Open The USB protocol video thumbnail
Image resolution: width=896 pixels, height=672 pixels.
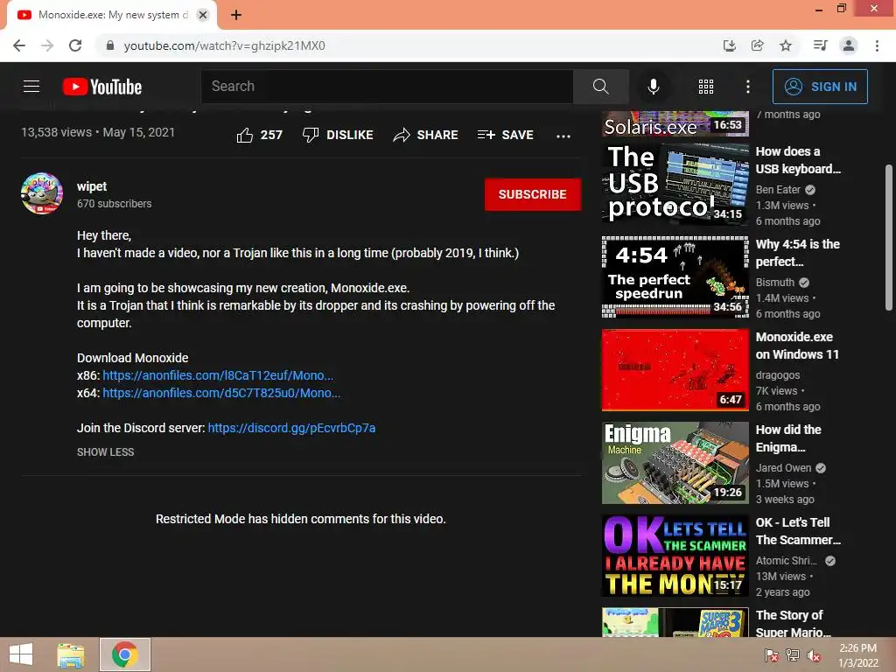tap(675, 183)
